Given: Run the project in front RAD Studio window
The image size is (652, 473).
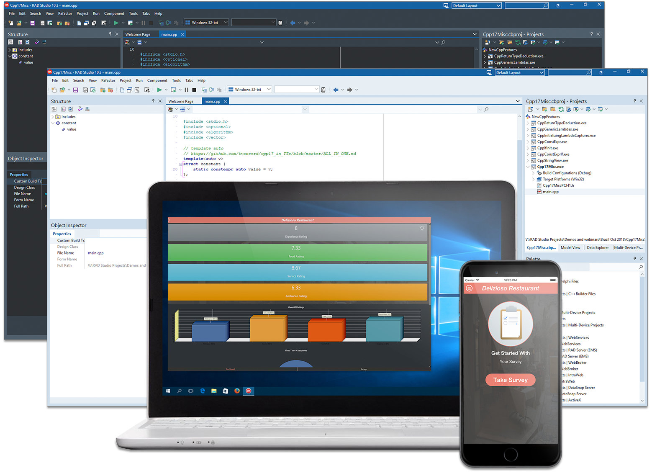Looking at the screenshot, I should pyautogui.click(x=159, y=90).
